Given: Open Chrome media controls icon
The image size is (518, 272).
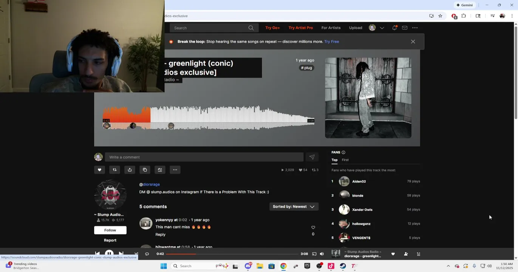Looking at the screenshot, I should click(492, 16).
